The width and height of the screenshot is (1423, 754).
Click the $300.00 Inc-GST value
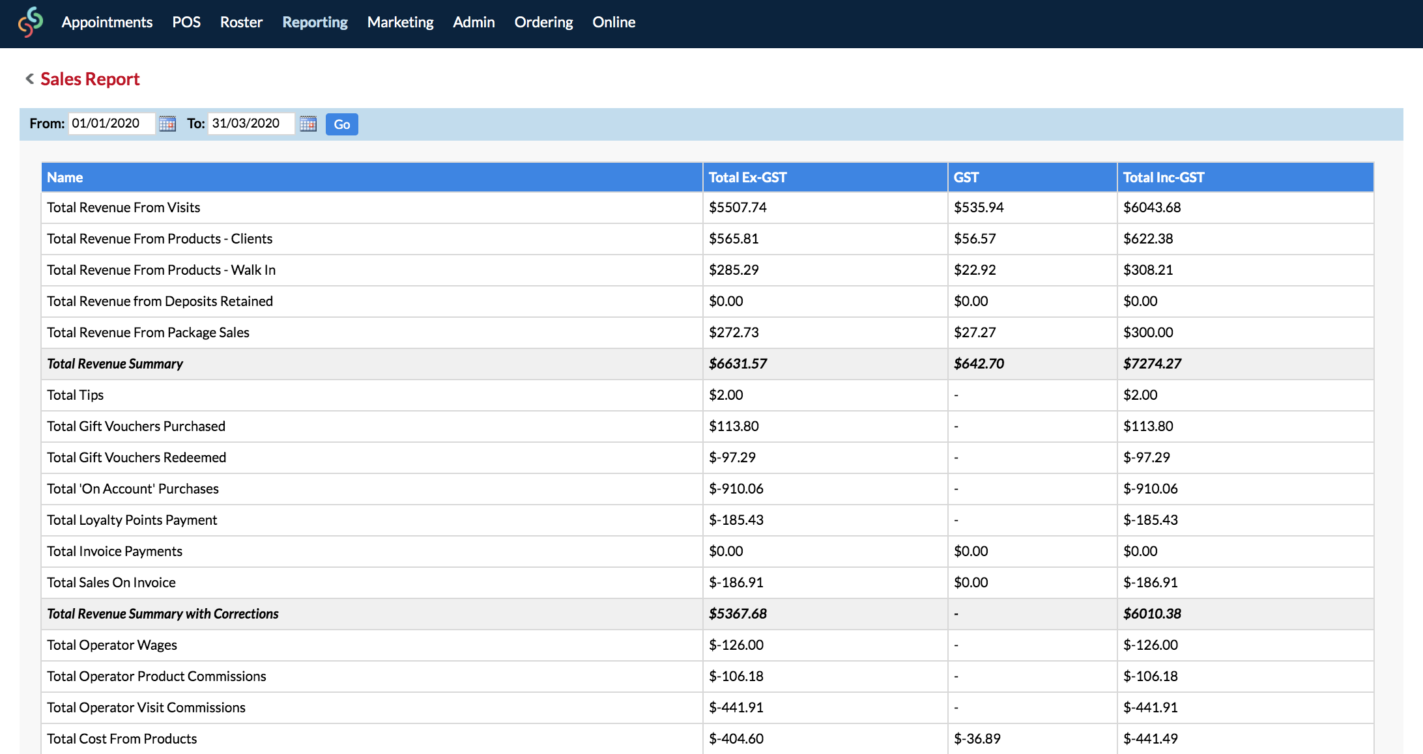pos(1148,333)
